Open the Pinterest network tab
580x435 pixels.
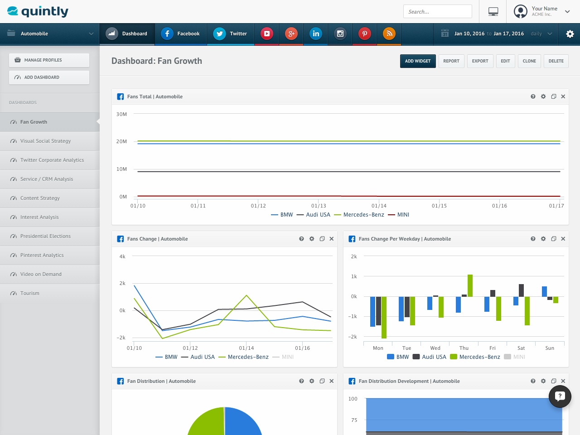[365, 34]
